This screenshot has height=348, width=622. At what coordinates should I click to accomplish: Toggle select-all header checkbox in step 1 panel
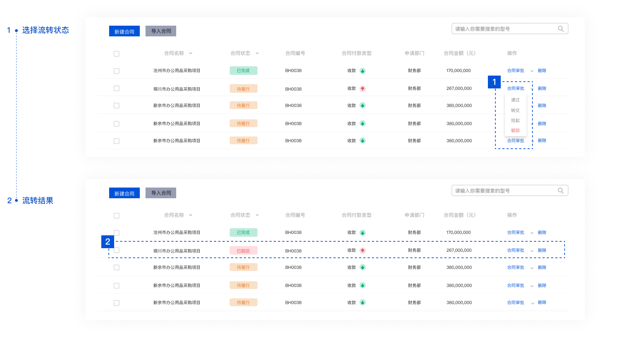point(116,54)
